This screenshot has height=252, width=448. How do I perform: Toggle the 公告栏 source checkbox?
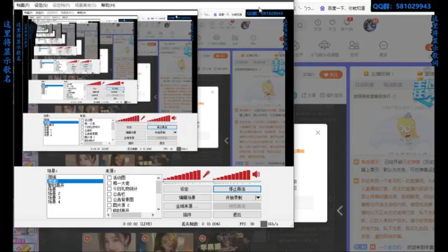[x=109, y=194]
